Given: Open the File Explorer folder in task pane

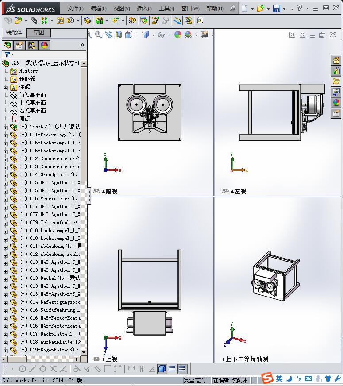Looking at the screenshot, I should [336, 81].
